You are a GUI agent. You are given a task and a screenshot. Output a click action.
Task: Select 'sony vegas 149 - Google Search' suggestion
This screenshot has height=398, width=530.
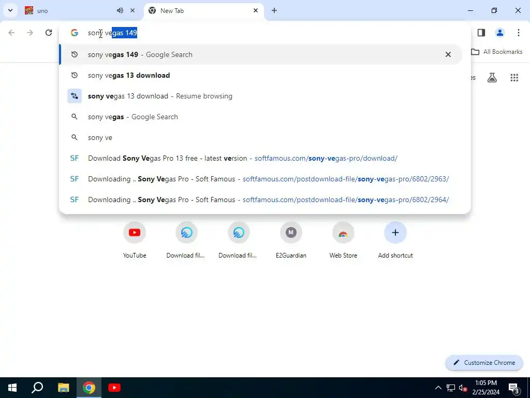click(261, 54)
